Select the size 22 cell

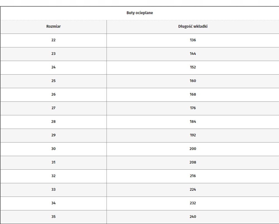pyautogui.click(x=53, y=40)
